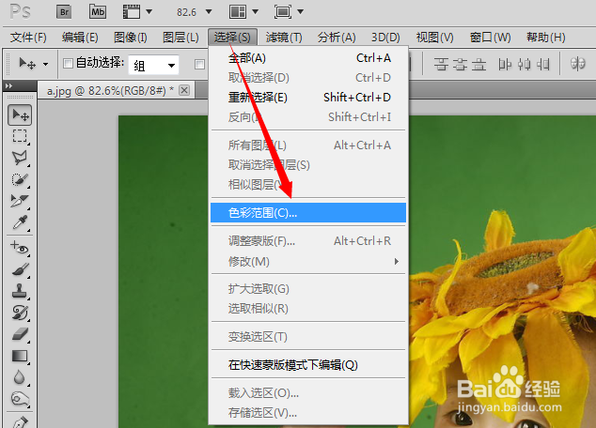Select the Move tool

20,115
